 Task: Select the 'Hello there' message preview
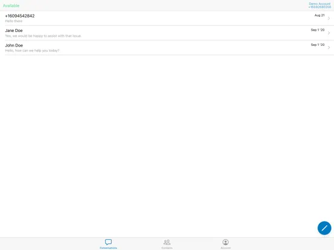14,21
